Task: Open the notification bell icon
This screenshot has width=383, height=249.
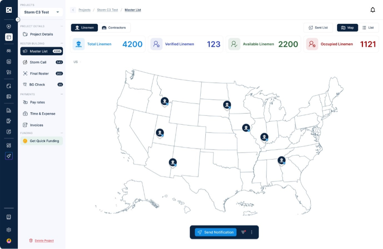Action: tap(373, 9)
